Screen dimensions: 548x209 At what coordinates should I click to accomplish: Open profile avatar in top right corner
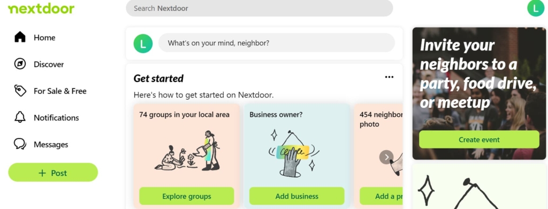pos(536,8)
